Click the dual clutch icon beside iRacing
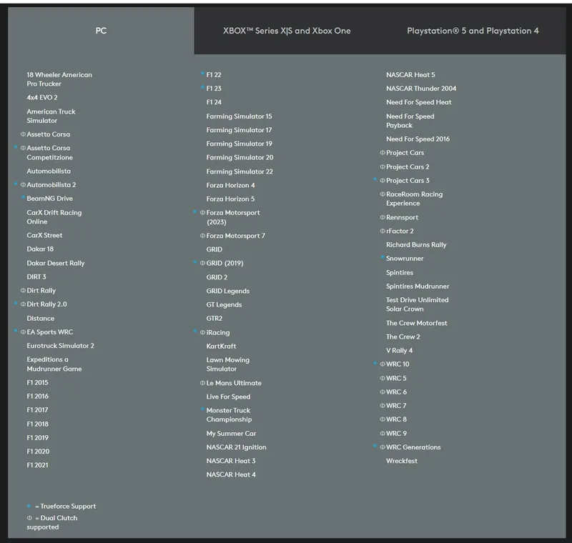This screenshot has height=543, width=572. [x=202, y=332]
